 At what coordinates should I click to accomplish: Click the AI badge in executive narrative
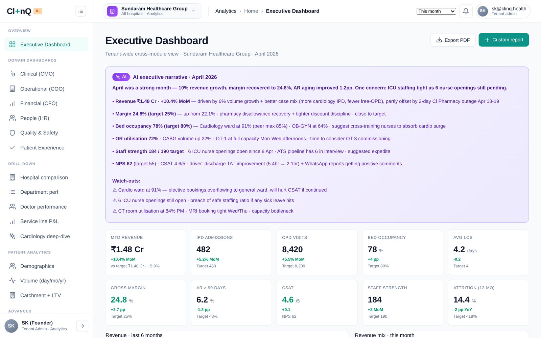click(121, 77)
